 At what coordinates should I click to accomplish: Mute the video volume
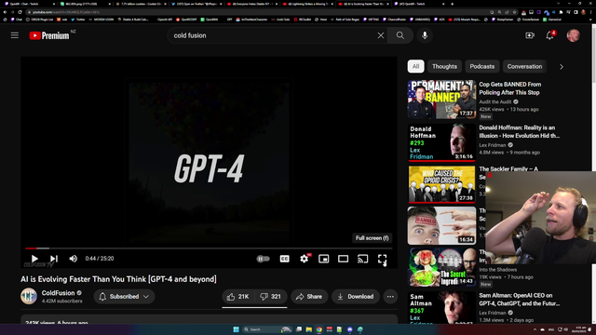73,259
